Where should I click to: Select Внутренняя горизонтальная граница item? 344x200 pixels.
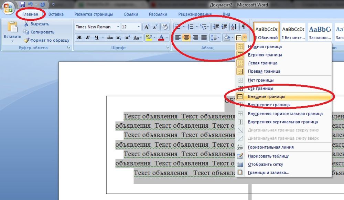[283, 114]
